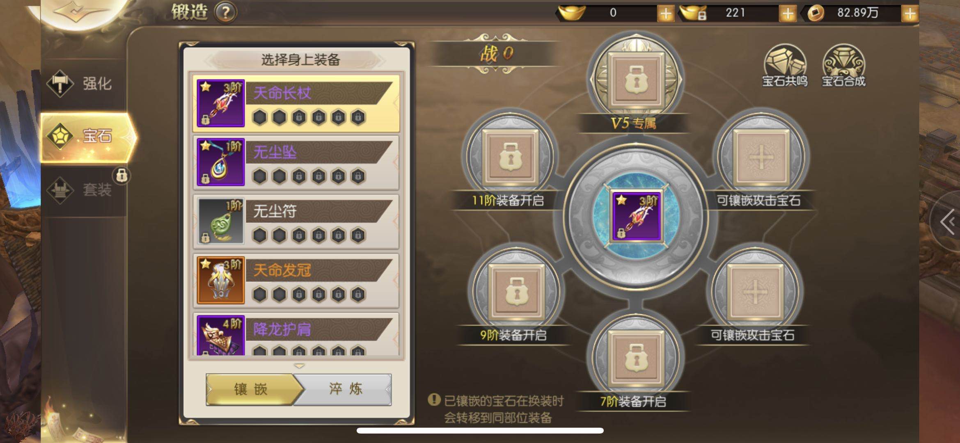
Task: Tap the center 天命长杖 equipment icon
Action: (636, 216)
